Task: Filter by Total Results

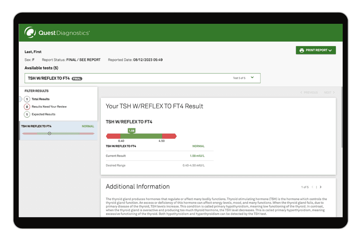Action: pyautogui.click(x=41, y=99)
